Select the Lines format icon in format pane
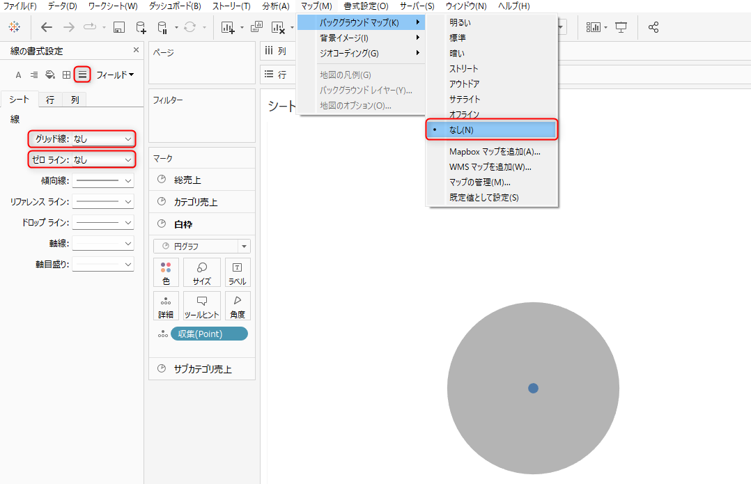Screen dimensions: 751x484 tap(82, 75)
